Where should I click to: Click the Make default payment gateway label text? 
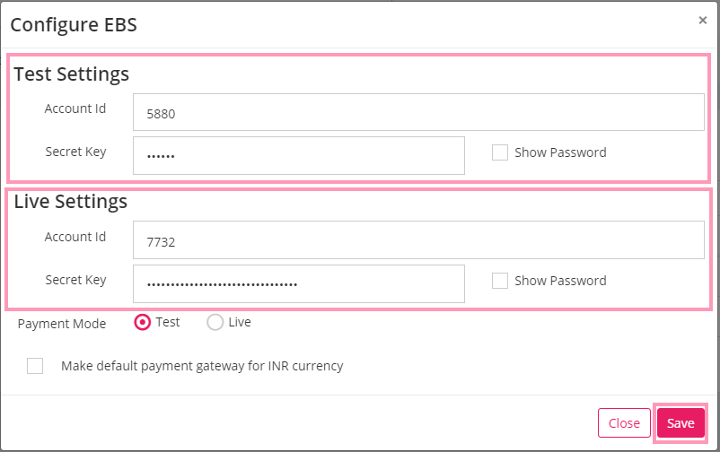(x=202, y=366)
